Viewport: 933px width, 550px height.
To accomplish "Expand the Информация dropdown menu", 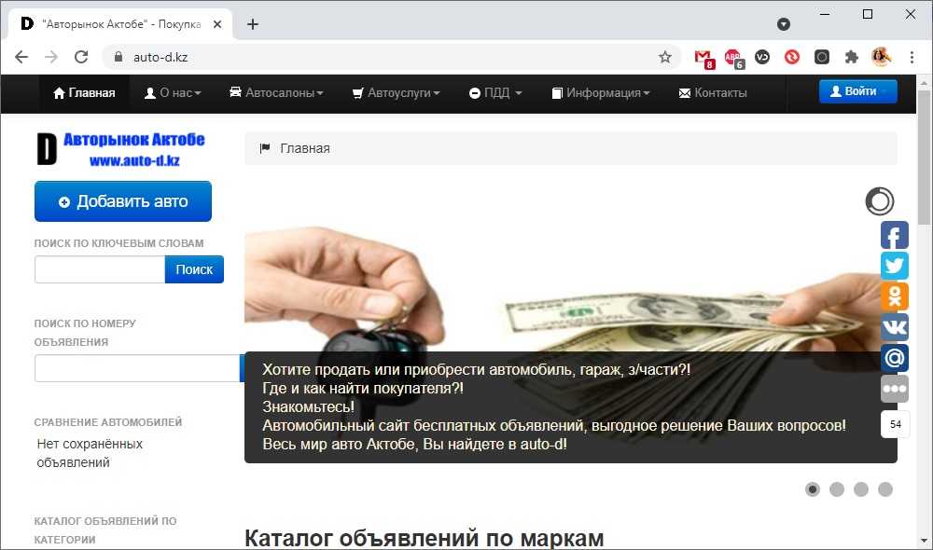I will pyautogui.click(x=600, y=93).
